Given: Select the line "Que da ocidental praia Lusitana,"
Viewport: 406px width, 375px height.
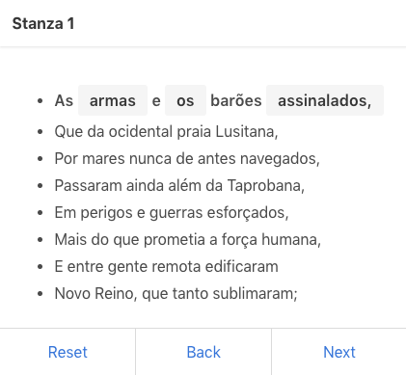Looking at the screenshot, I should click(x=166, y=131).
